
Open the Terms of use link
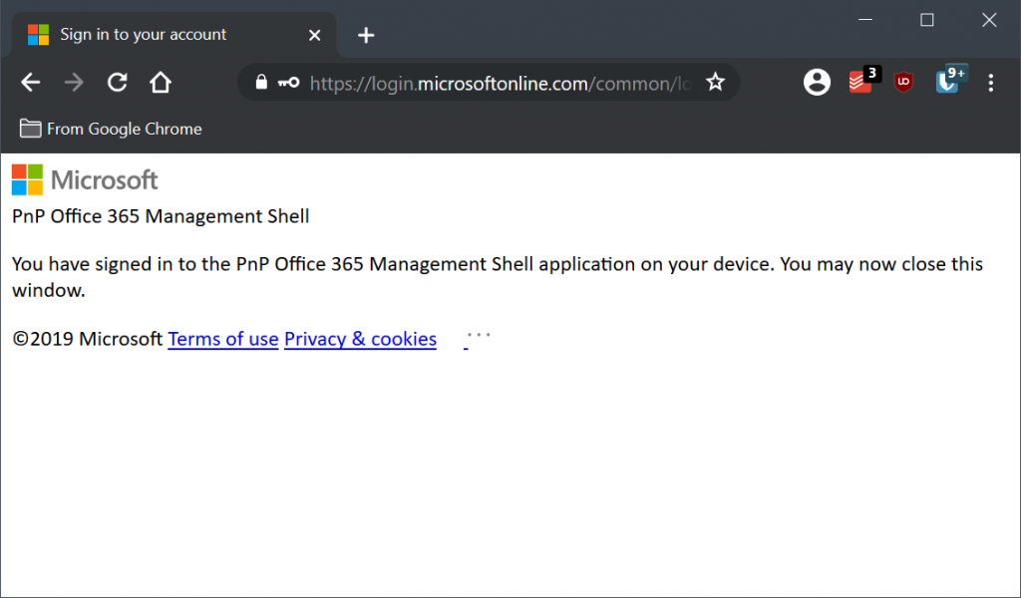click(223, 339)
